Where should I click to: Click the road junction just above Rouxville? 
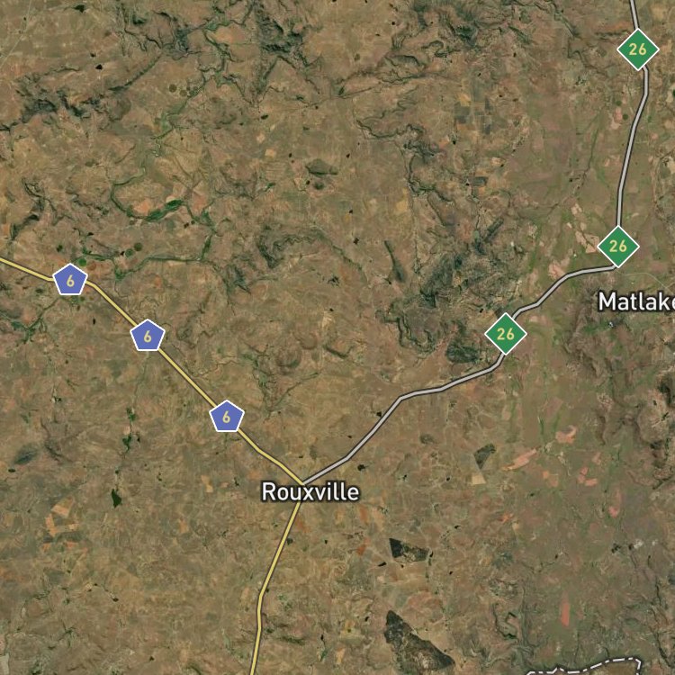pos(303,483)
